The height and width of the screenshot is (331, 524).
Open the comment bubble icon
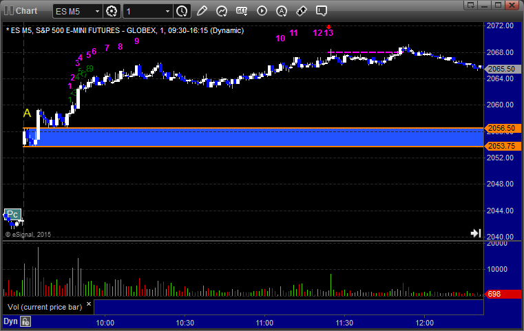pos(322,11)
